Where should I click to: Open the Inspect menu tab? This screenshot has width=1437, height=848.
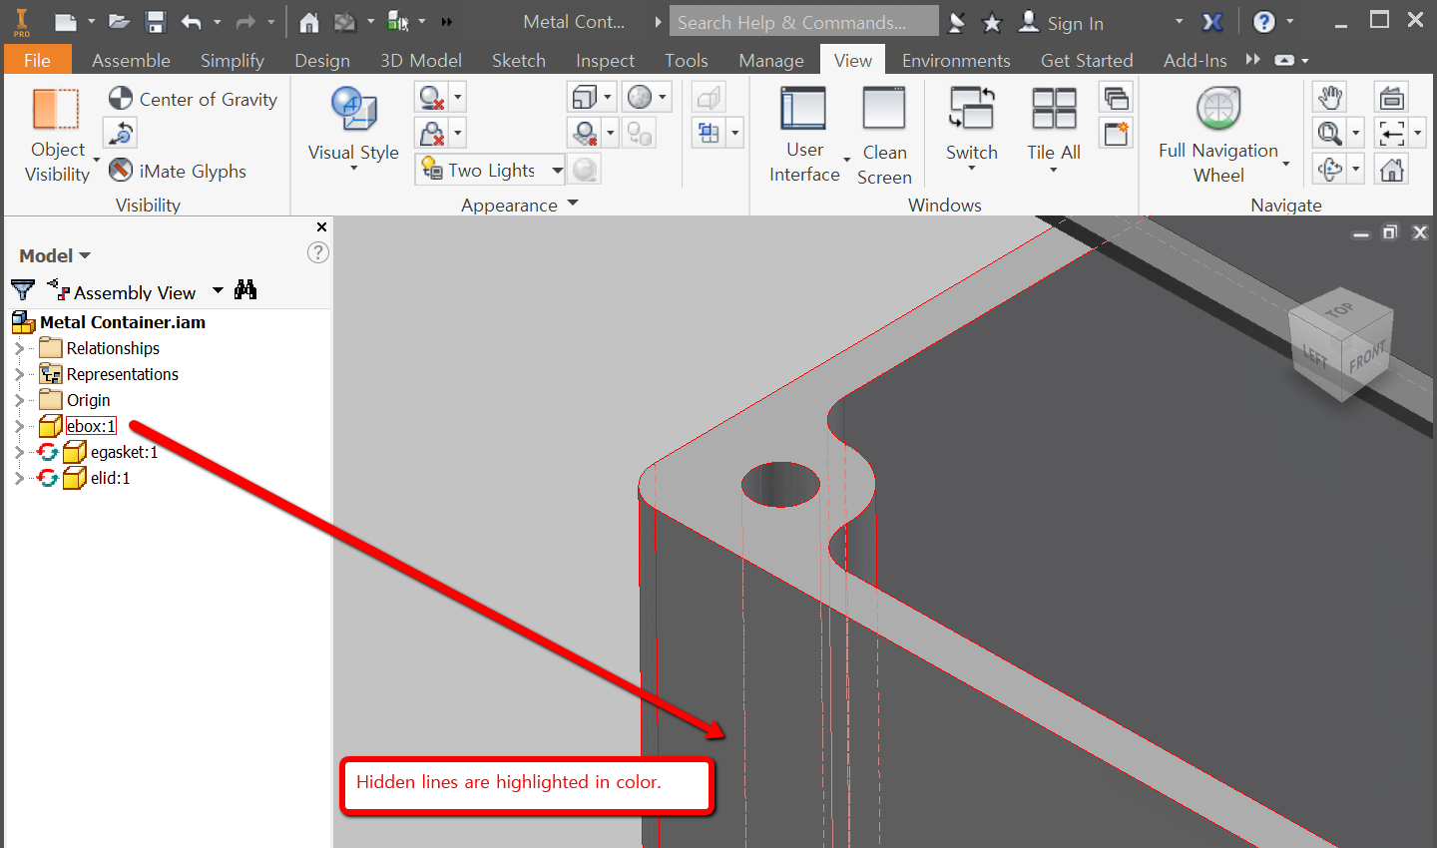(605, 60)
